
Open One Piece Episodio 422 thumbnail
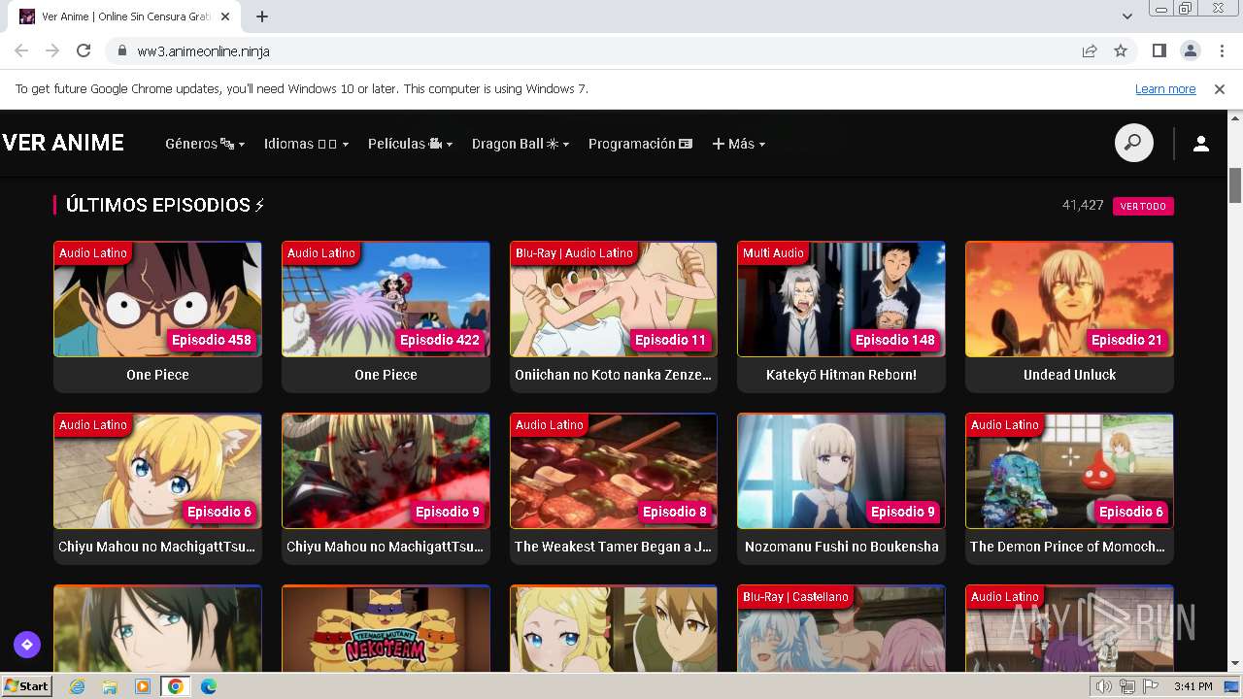386,299
